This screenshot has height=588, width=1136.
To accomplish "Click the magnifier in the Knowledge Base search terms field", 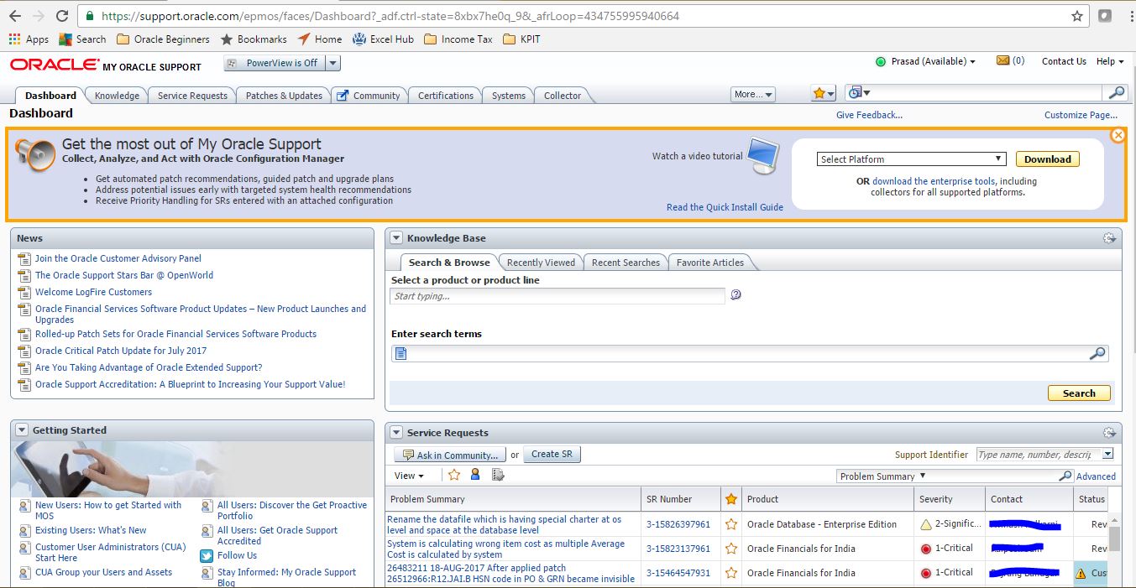I will coord(1097,353).
